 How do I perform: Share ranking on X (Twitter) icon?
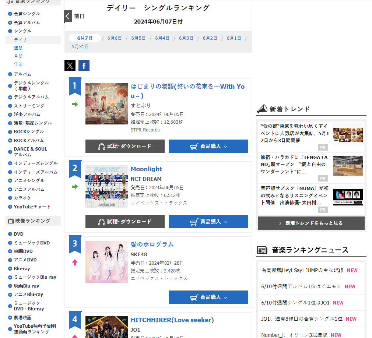tap(70, 66)
